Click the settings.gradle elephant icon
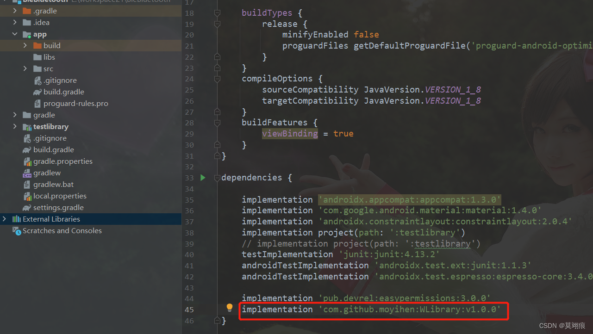Screen dimensions: 593x334 [x=27, y=207]
